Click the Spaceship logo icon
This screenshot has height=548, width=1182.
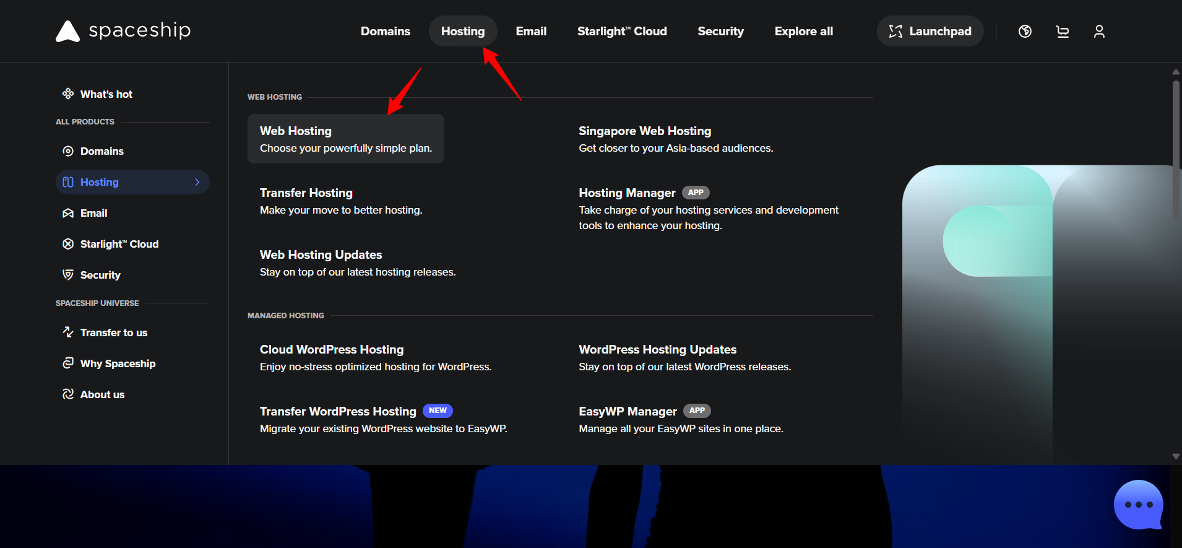tap(67, 31)
